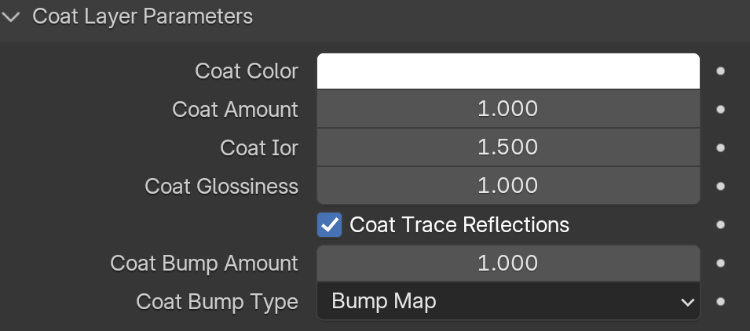Uncheck the Coat Trace Reflections checkbox
750x331 pixels.
coord(330,225)
